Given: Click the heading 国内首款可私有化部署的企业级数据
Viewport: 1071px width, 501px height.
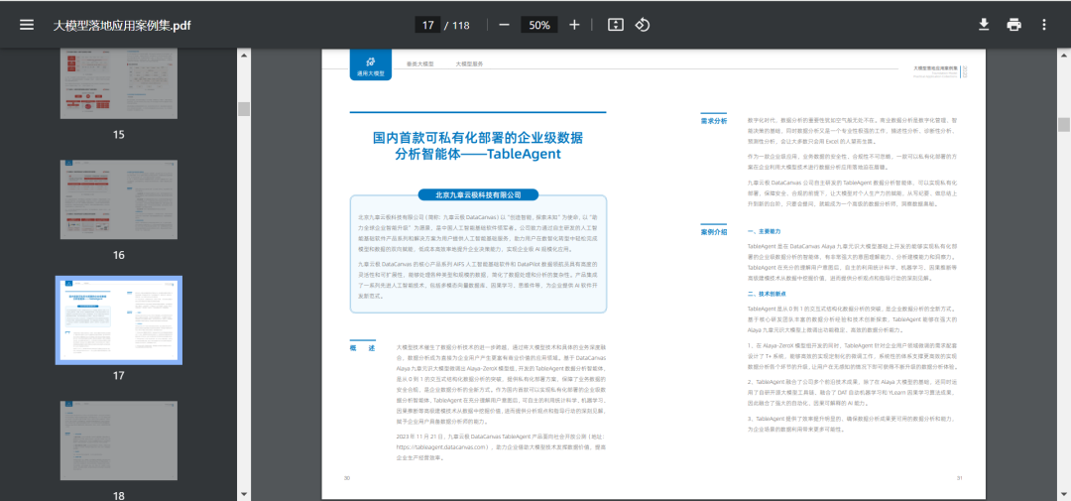Looking at the screenshot, I should pyautogui.click(x=478, y=137).
